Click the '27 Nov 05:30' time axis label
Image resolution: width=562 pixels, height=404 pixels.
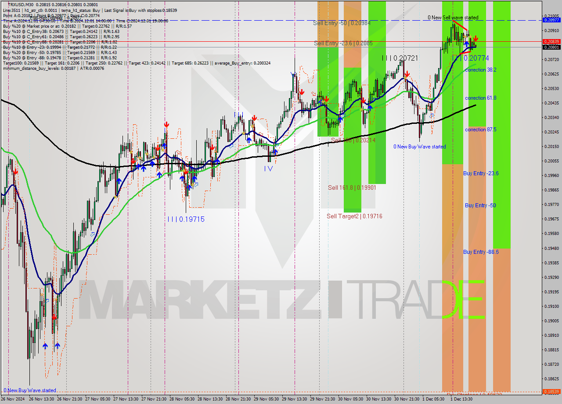[x=98, y=399]
